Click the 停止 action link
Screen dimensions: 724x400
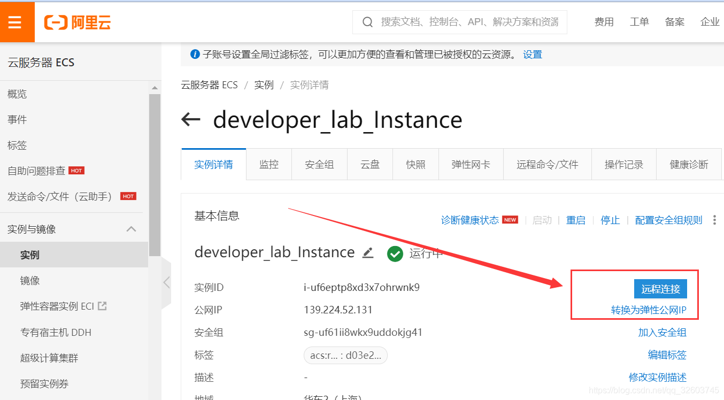click(x=610, y=220)
